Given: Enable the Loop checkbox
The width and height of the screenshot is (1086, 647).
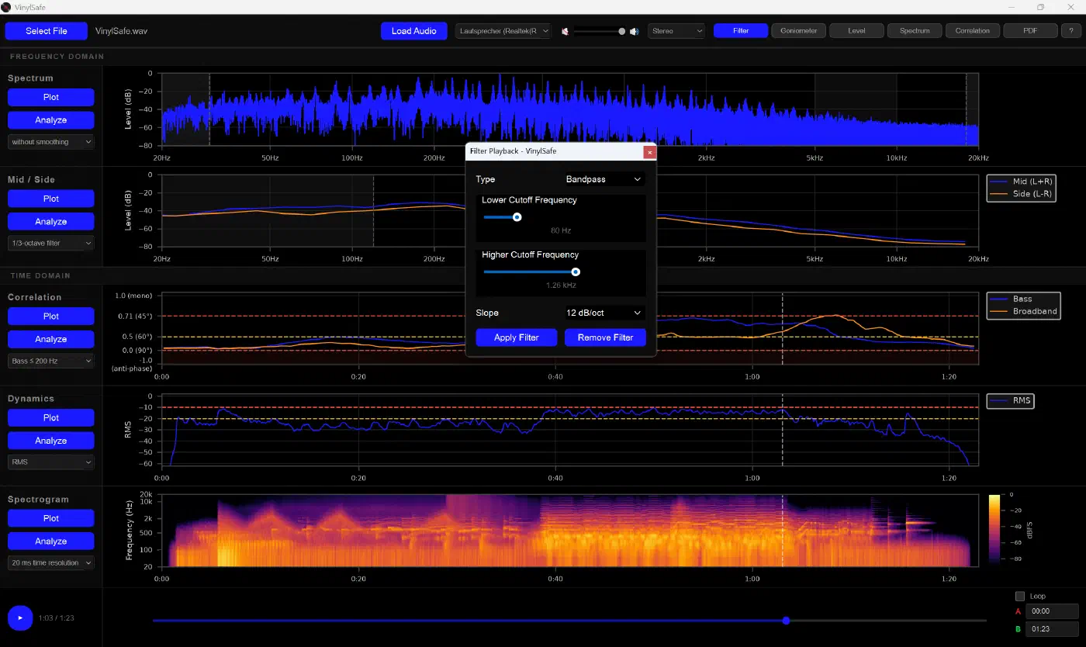Looking at the screenshot, I should (1020, 596).
